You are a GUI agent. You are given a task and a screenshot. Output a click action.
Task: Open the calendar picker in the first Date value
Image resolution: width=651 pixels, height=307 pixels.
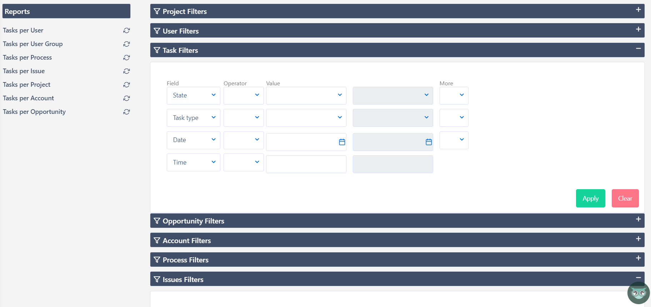[342, 142]
